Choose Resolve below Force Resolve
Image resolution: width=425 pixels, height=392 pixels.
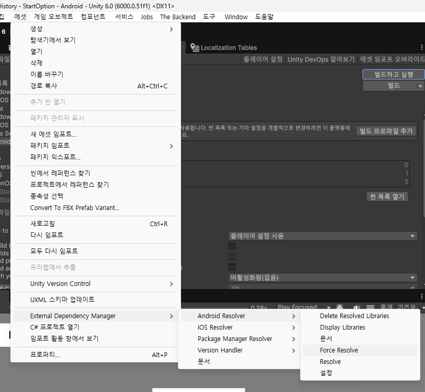click(360, 362)
